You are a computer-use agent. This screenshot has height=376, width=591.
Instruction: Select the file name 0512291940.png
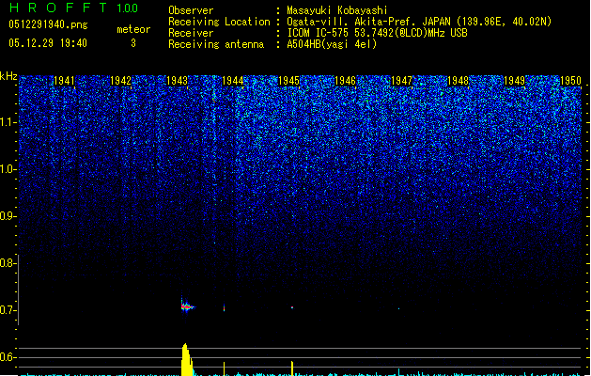pos(48,24)
